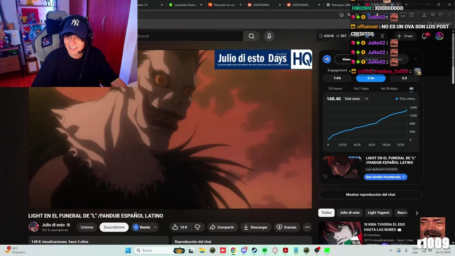Open Opera from the taskbar
This screenshot has width=455, height=256.
point(275,250)
